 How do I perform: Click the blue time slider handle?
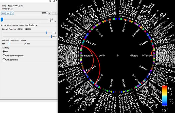click(x=2, y=19)
